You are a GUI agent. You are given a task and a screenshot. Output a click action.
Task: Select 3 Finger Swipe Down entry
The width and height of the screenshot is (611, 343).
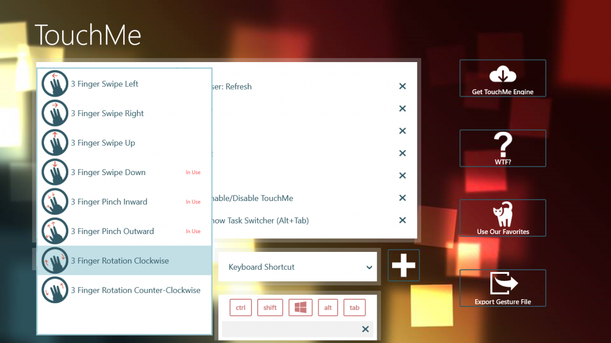[x=124, y=173]
